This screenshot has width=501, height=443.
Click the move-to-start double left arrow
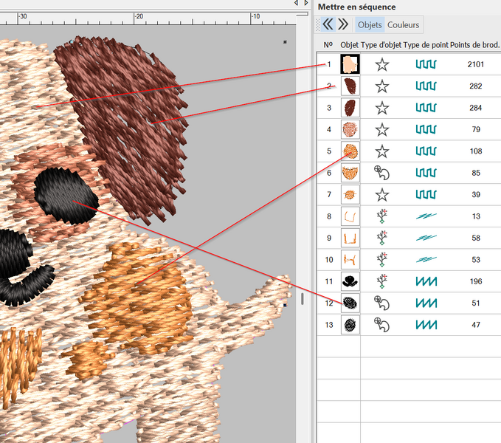click(328, 24)
